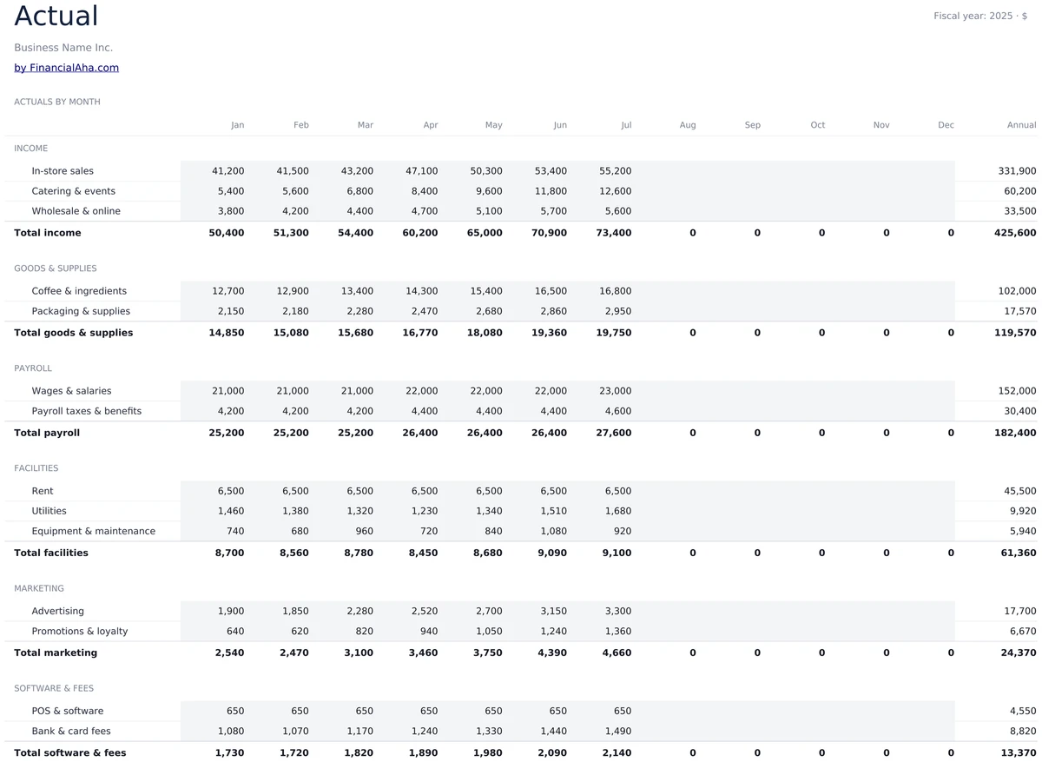Select the Rent Jun cell 6,500
The image size is (1042, 762).
[536, 491]
